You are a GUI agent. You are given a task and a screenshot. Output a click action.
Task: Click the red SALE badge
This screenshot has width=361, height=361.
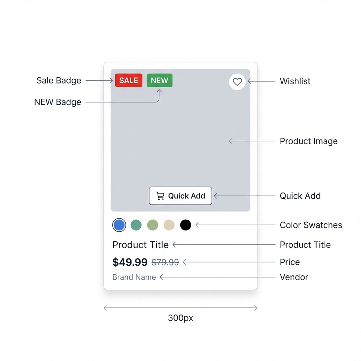tap(129, 80)
